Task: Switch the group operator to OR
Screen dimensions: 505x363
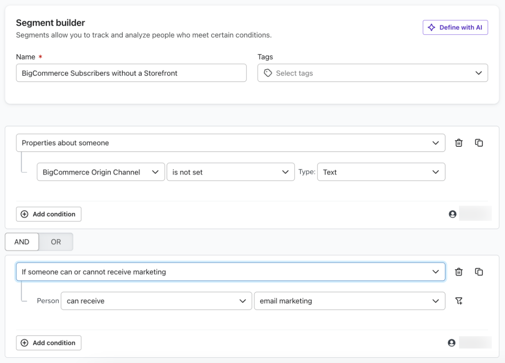Action: click(56, 242)
